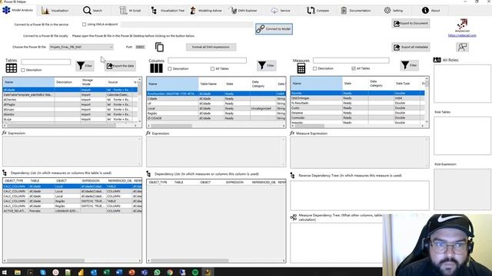Open File Explorer from taskbar
Screen dimensions: 492x276
(18, 272)
